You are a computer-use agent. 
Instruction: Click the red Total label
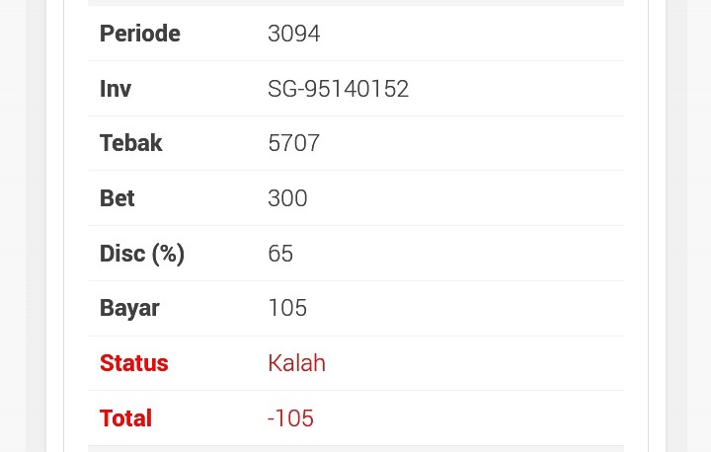125,418
